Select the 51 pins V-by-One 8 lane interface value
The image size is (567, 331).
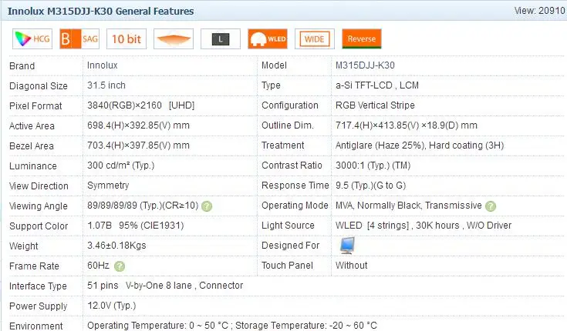tap(165, 286)
